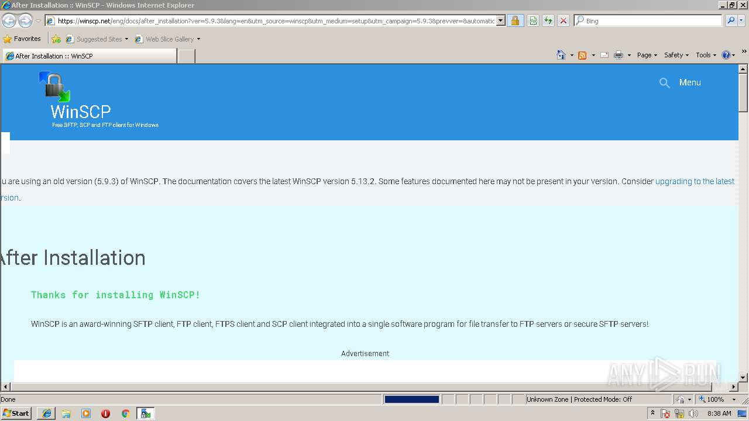The width and height of the screenshot is (749, 421).
Task: Click the RSS Feeds icon
Action: (x=582, y=55)
